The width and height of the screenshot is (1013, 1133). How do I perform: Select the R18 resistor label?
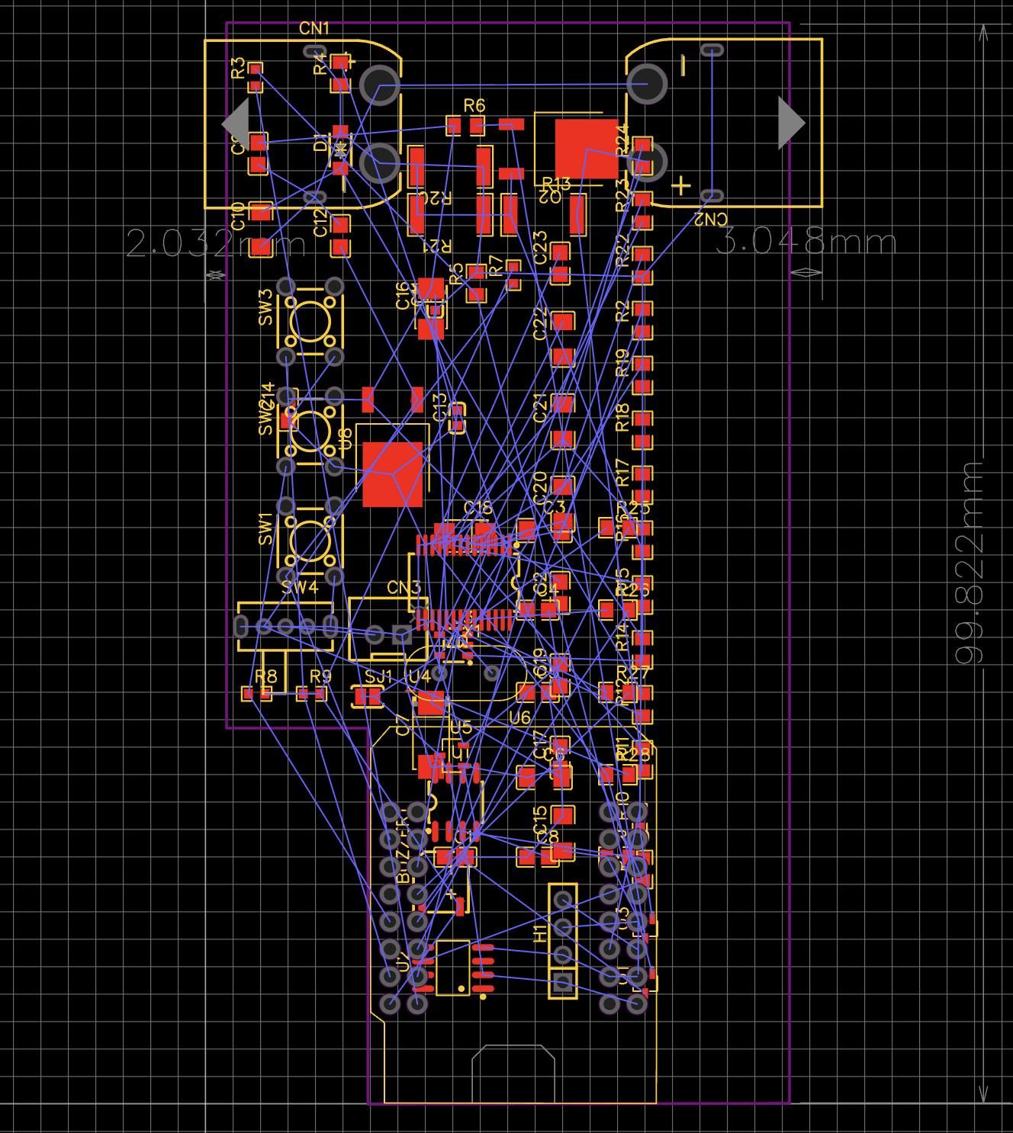pyautogui.click(x=622, y=418)
